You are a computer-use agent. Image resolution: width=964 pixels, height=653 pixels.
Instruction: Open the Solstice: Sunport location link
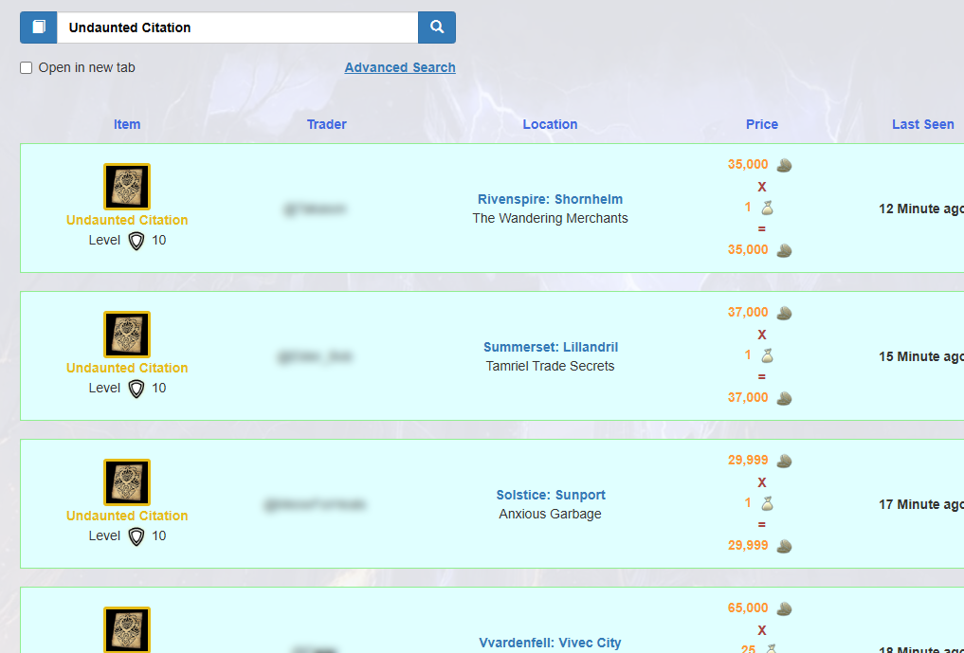(x=550, y=495)
